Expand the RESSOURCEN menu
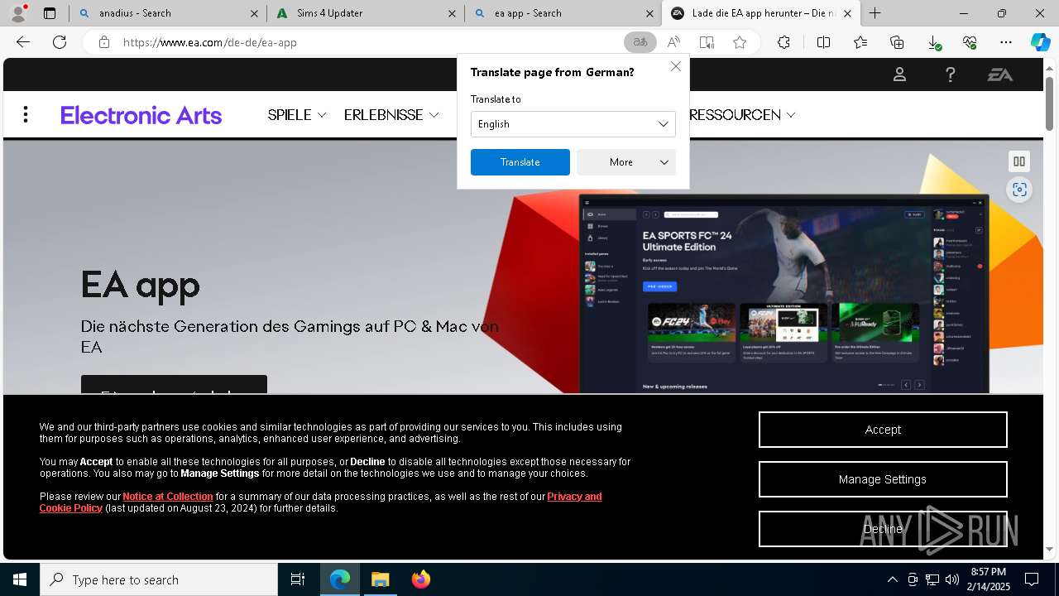Image resolution: width=1059 pixels, height=596 pixels. tap(742, 115)
